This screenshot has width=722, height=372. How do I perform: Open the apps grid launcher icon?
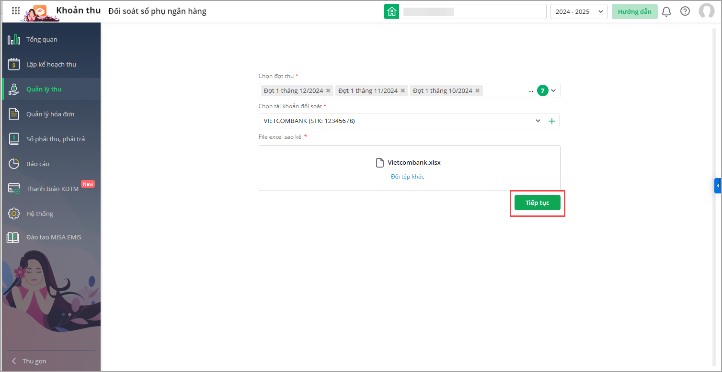[15, 11]
